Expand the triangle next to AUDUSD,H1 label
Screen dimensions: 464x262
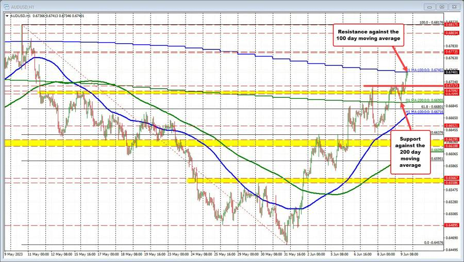pos(7,16)
